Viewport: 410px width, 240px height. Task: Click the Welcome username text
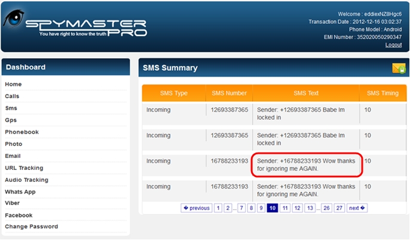coord(370,14)
